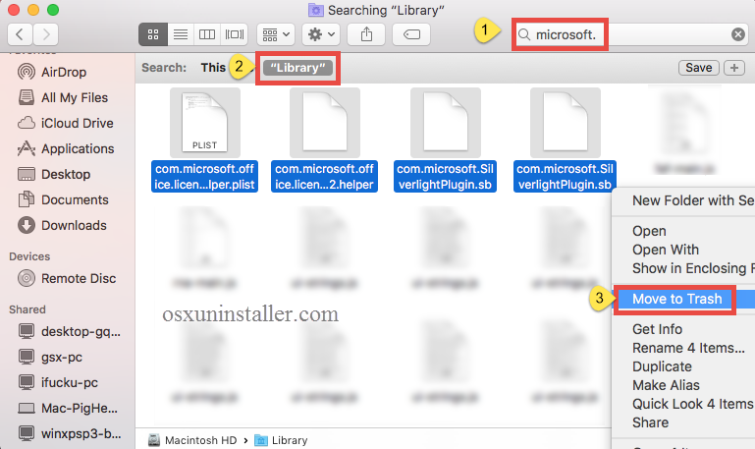This screenshot has width=755, height=449.
Task: Open Applications in the sidebar
Action: pos(68,148)
